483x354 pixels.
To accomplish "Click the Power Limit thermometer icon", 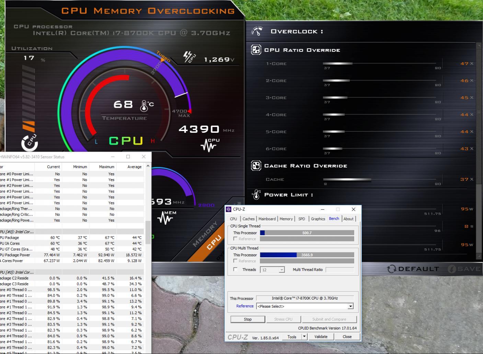I will click(x=256, y=194).
